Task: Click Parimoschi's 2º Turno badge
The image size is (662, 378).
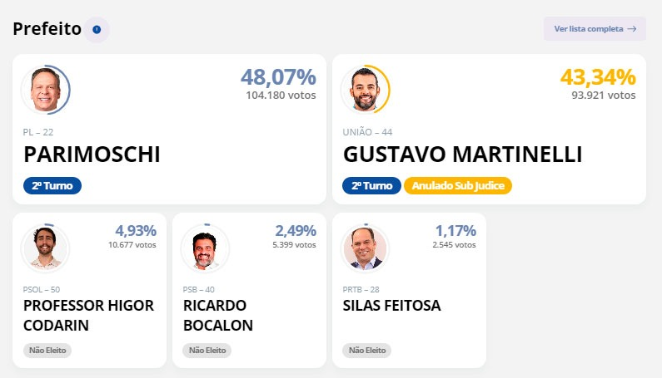Action: (x=52, y=185)
